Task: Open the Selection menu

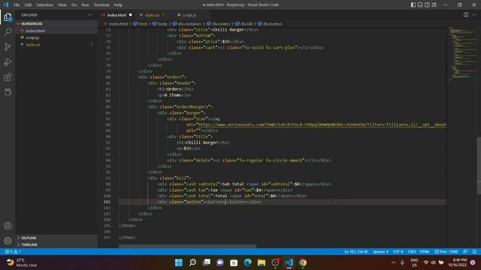Action: point(45,5)
